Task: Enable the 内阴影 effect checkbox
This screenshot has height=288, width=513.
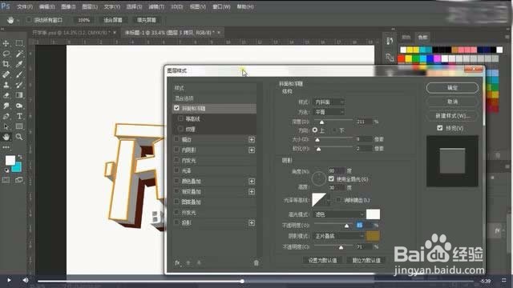Action: coord(176,150)
